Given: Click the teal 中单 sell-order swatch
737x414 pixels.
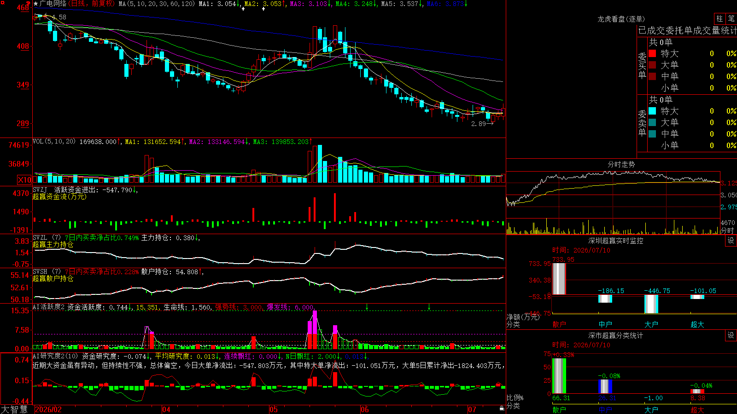Looking at the screenshot, I should [652, 134].
